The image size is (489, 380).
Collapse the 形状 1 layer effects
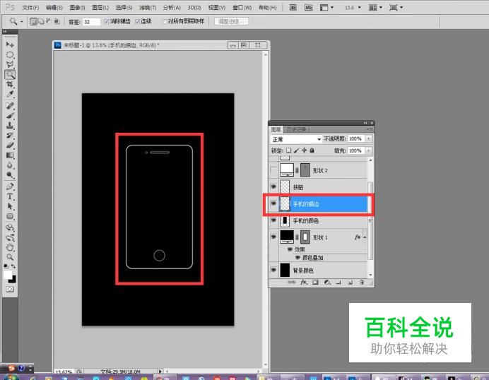click(365, 237)
